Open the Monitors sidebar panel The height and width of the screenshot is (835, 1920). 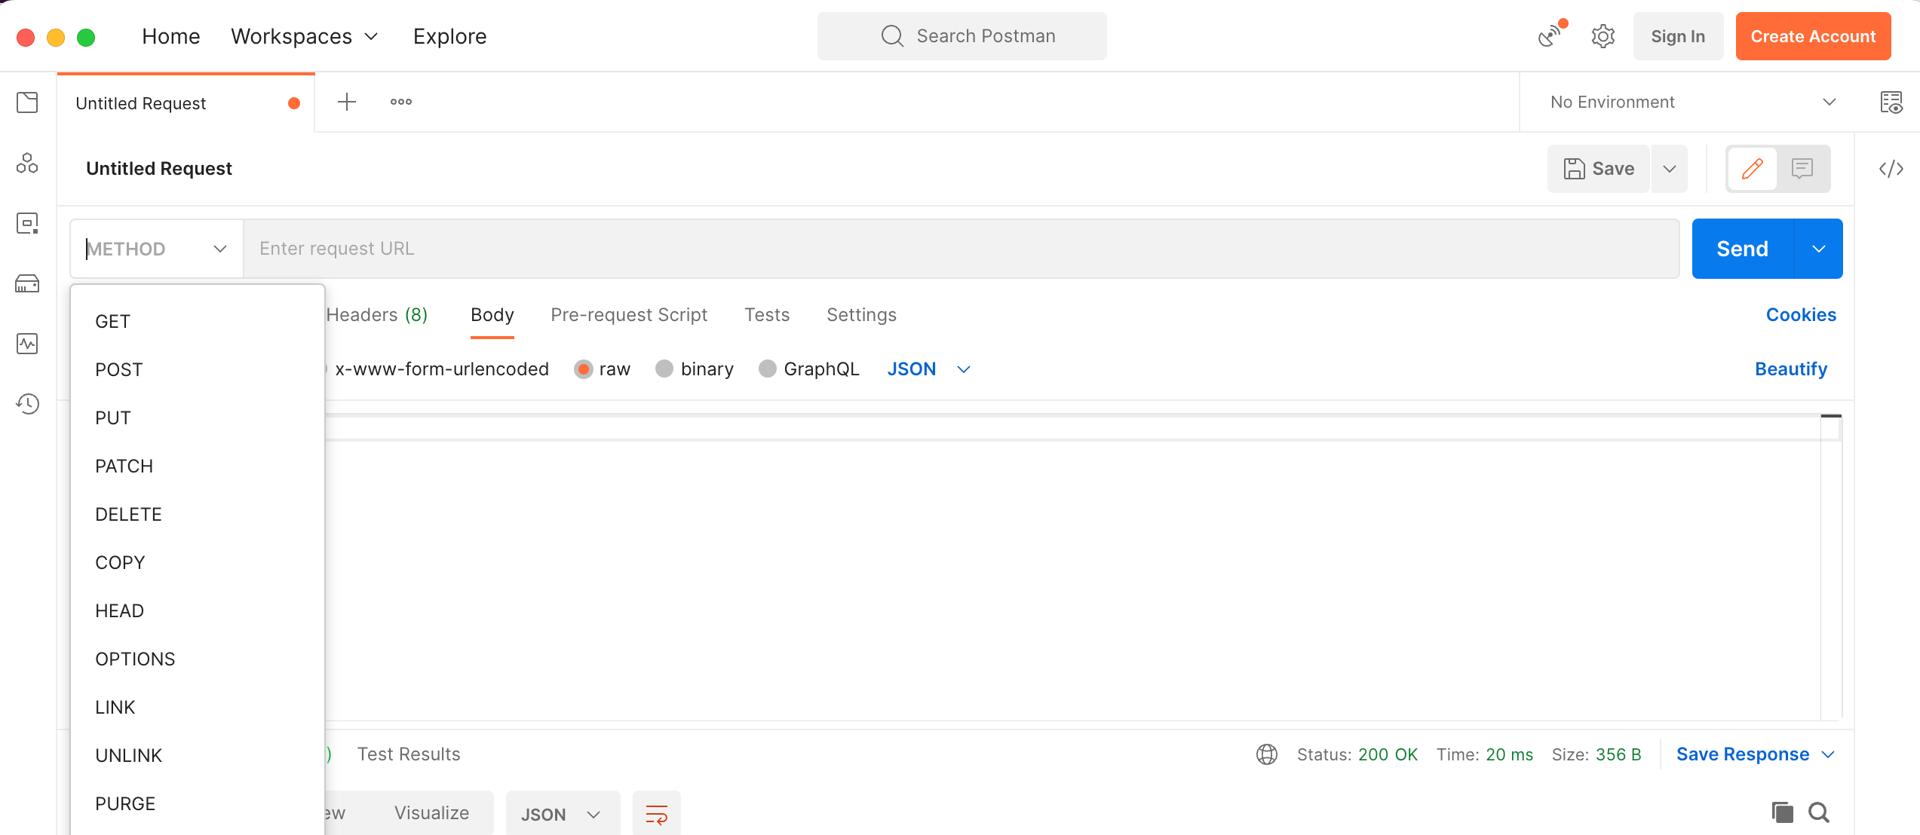coord(27,344)
